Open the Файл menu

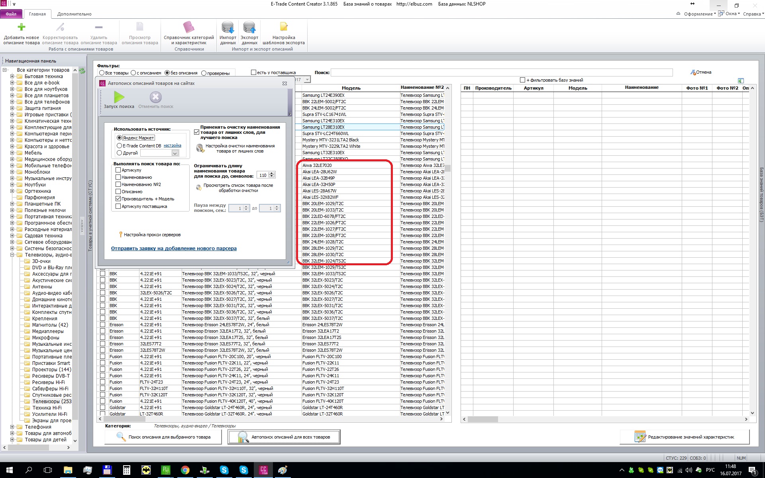[x=11, y=14]
